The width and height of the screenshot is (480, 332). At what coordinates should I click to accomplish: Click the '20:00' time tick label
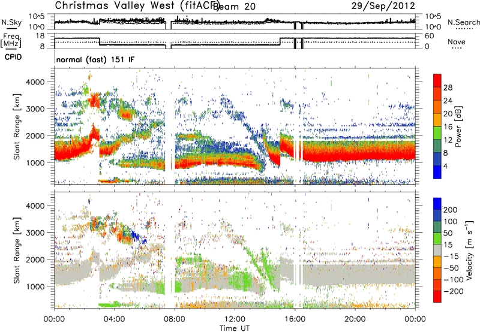[355, 319]
